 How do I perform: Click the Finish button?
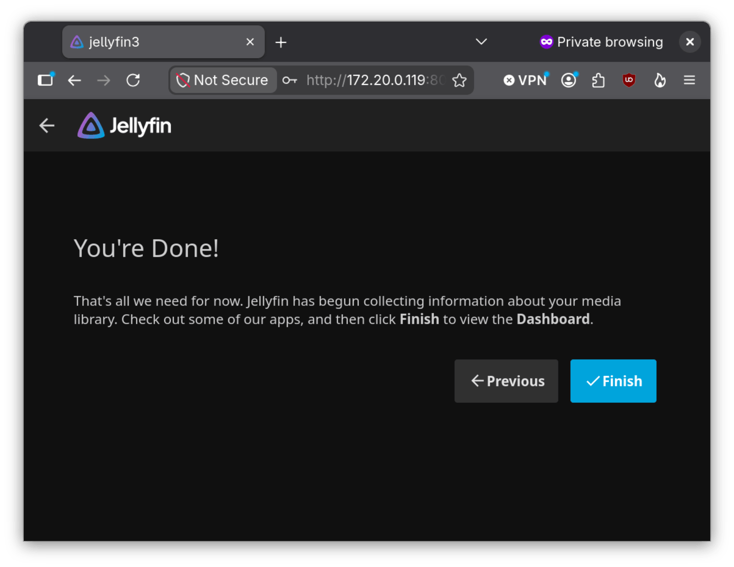tap(613, 380)
